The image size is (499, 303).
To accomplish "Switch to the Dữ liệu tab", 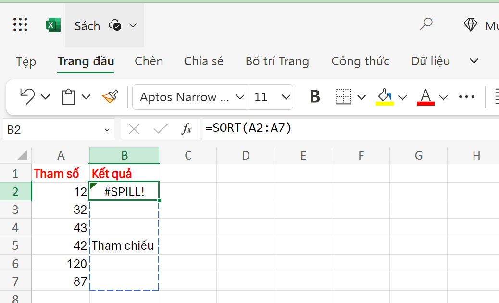I will [x=430, y=61].
